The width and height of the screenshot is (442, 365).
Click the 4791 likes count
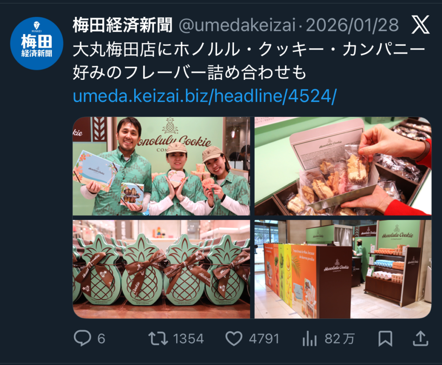pyautogui.click(x=264, y=339)
